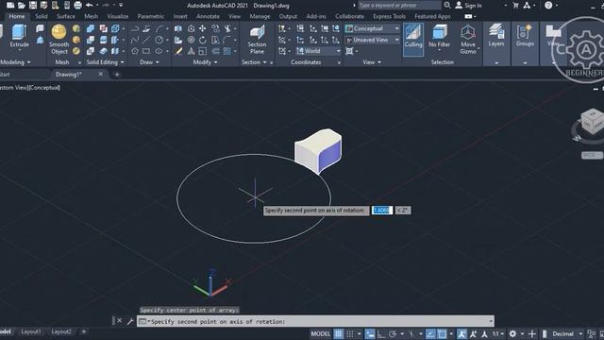Select the Polyline draw tool
This screenshot has height=340, width=604.
[135, 28]
